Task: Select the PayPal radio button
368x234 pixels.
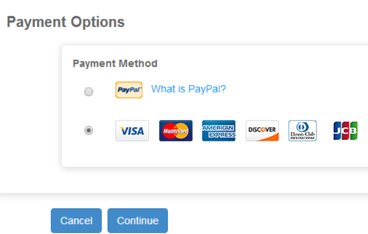Action: click(88, 92)
